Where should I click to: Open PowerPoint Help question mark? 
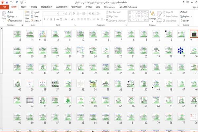coord(183,2)
